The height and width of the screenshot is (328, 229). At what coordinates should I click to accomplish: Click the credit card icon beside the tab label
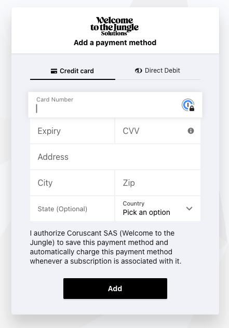(54, 71)
